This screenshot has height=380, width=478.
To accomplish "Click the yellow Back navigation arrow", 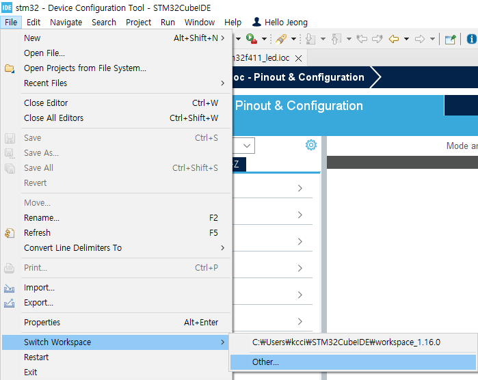I will click(x=394, y=39).
